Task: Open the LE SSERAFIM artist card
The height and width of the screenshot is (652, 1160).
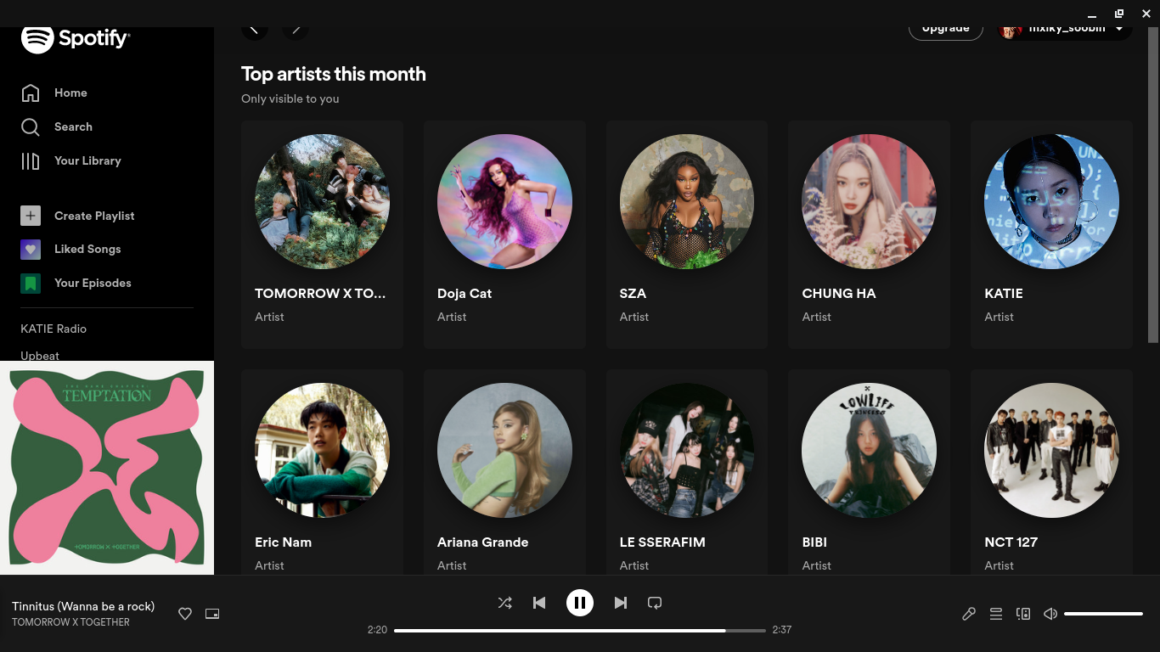Action: 687,472
